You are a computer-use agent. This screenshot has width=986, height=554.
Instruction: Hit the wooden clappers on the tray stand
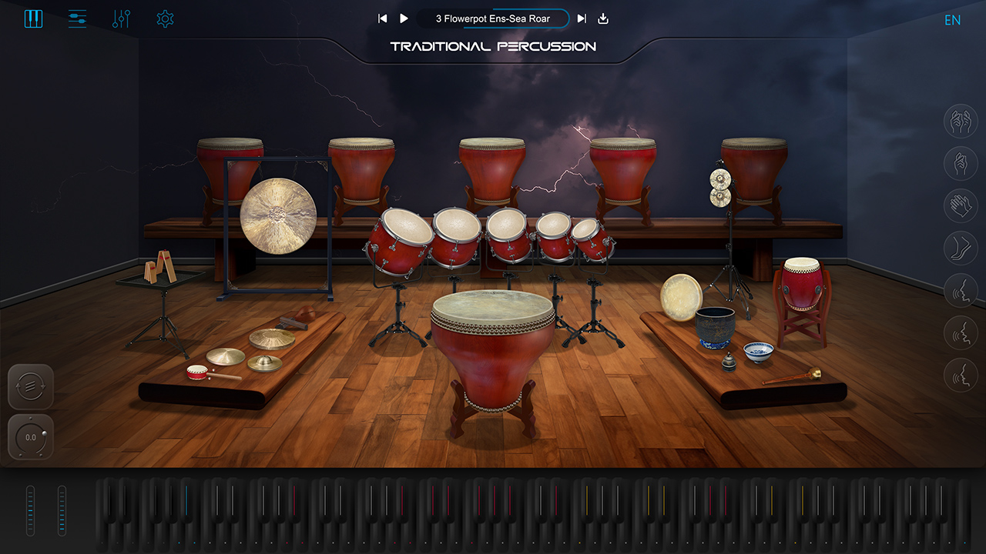tap(160, 267)
